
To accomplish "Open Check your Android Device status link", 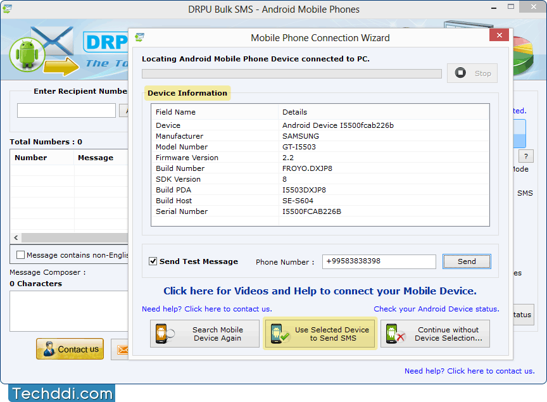I will [x=436, y=309].
